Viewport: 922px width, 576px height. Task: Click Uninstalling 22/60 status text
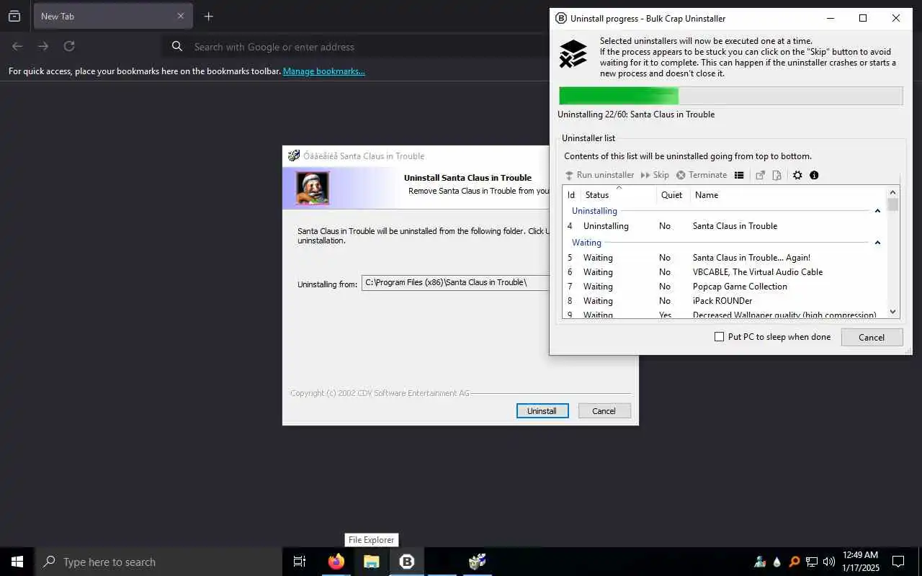point(636,114)
